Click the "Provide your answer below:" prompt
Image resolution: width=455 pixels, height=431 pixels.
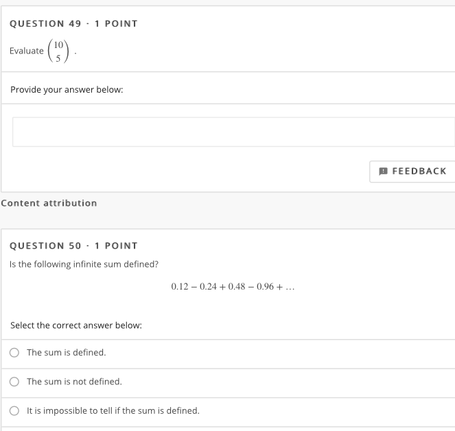67,90
